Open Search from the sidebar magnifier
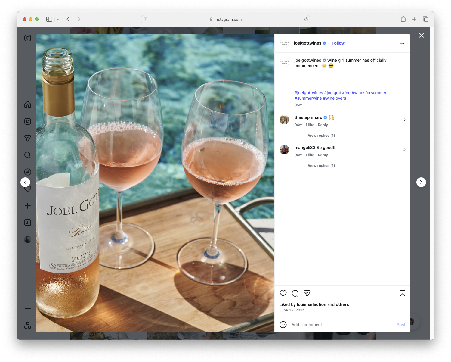This screenshot has width=451, height=362. pyautogui.click(x=28, y=155)
